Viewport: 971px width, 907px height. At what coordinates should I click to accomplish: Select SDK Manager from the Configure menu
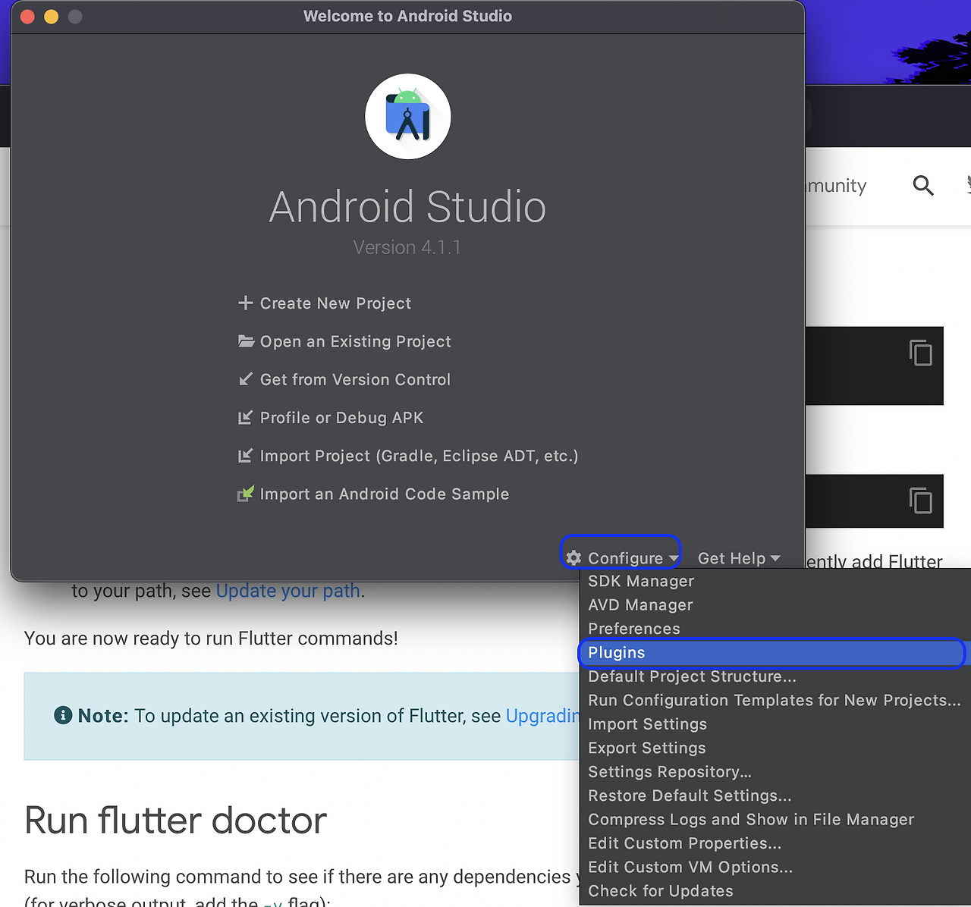point(775,581)
